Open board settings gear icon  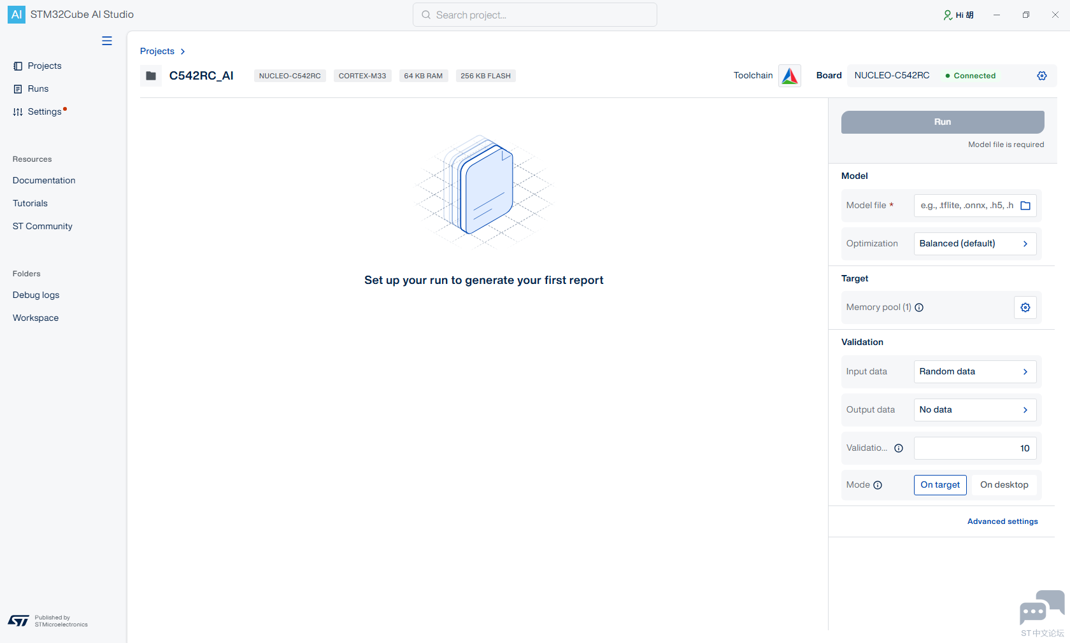coord(1042,76)
